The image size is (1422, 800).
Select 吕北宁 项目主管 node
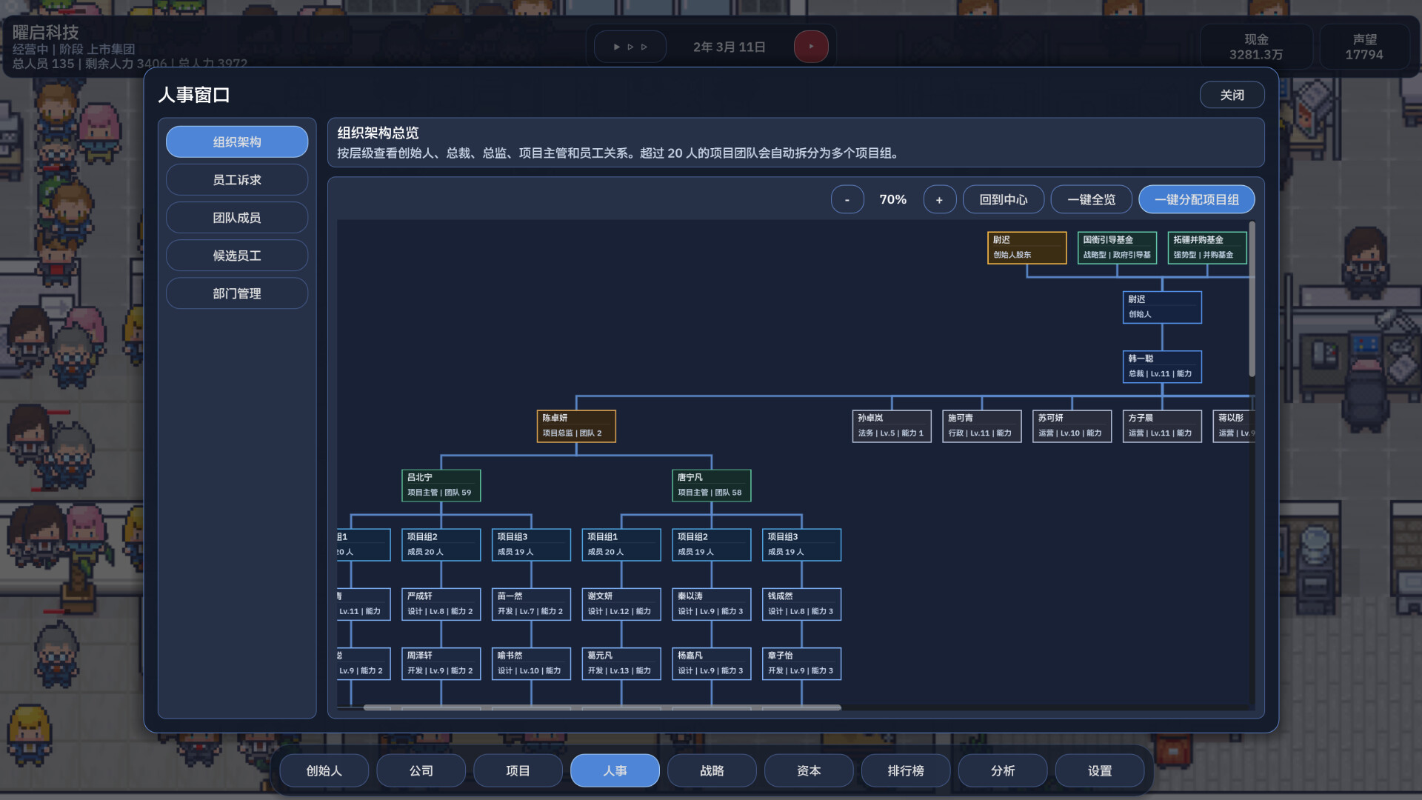click(x=441, y=485)
